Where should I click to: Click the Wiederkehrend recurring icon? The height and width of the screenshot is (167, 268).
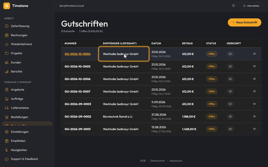[x=7, y=44]
